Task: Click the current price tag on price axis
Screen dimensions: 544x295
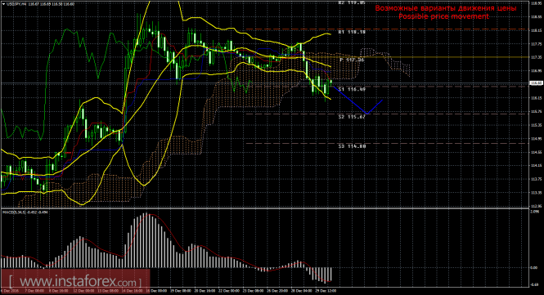Action: click(x=537, y=83)
